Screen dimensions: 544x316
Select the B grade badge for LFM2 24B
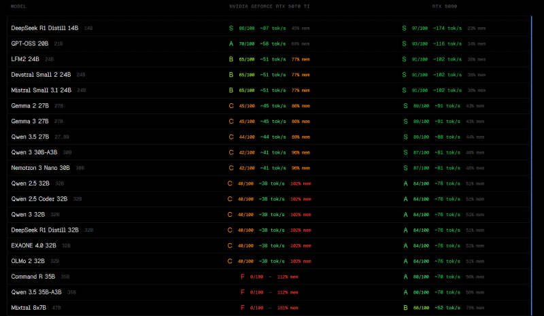(231, 59)
